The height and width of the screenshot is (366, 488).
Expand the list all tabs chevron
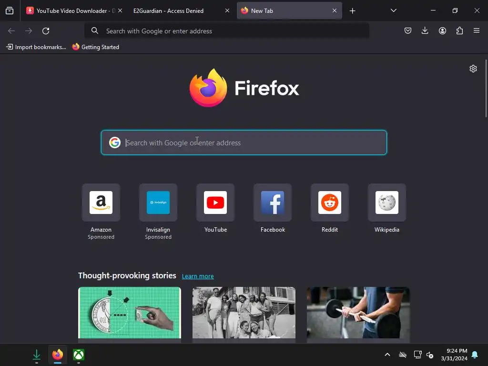coord(393,10)
